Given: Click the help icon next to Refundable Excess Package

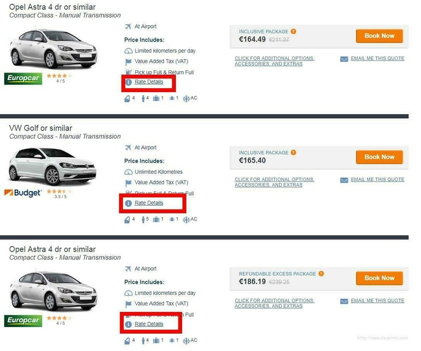Looking at the screenshot, I should pyautogui.click(x=321, y=273).
